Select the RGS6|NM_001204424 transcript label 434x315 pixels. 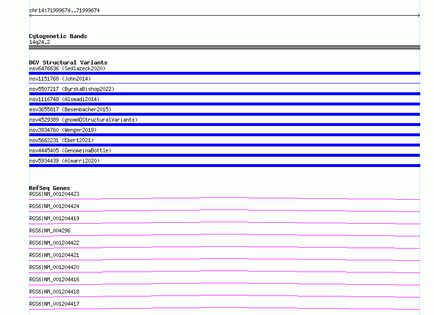54,206
